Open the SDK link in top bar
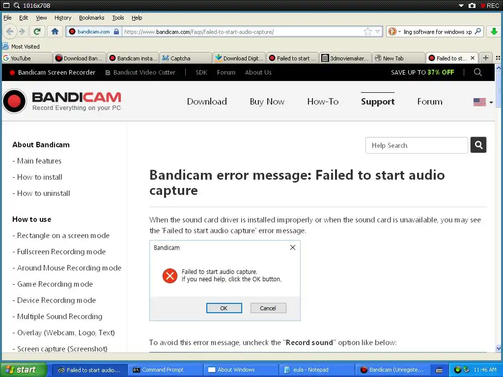This screenshot has height=377, width=503. coord(201,73)
